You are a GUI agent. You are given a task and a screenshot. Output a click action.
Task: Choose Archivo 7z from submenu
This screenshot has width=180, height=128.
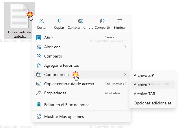[143, 85]
